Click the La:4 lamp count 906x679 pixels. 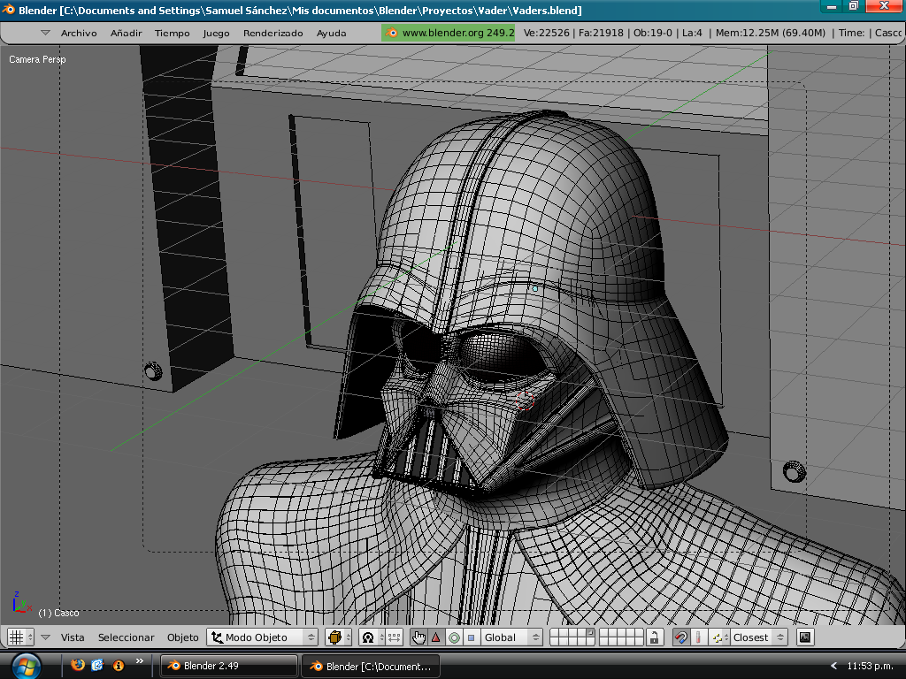click(692, 33)
